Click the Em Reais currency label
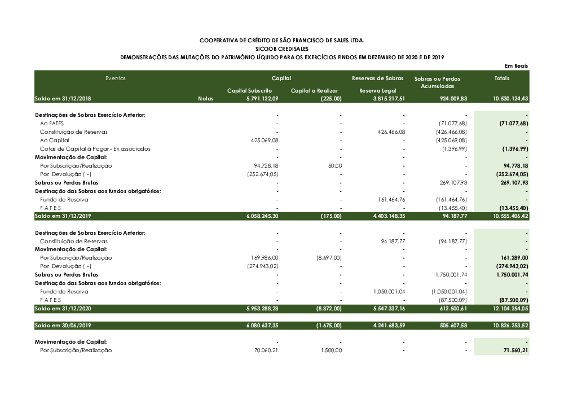 pos(516,66)
